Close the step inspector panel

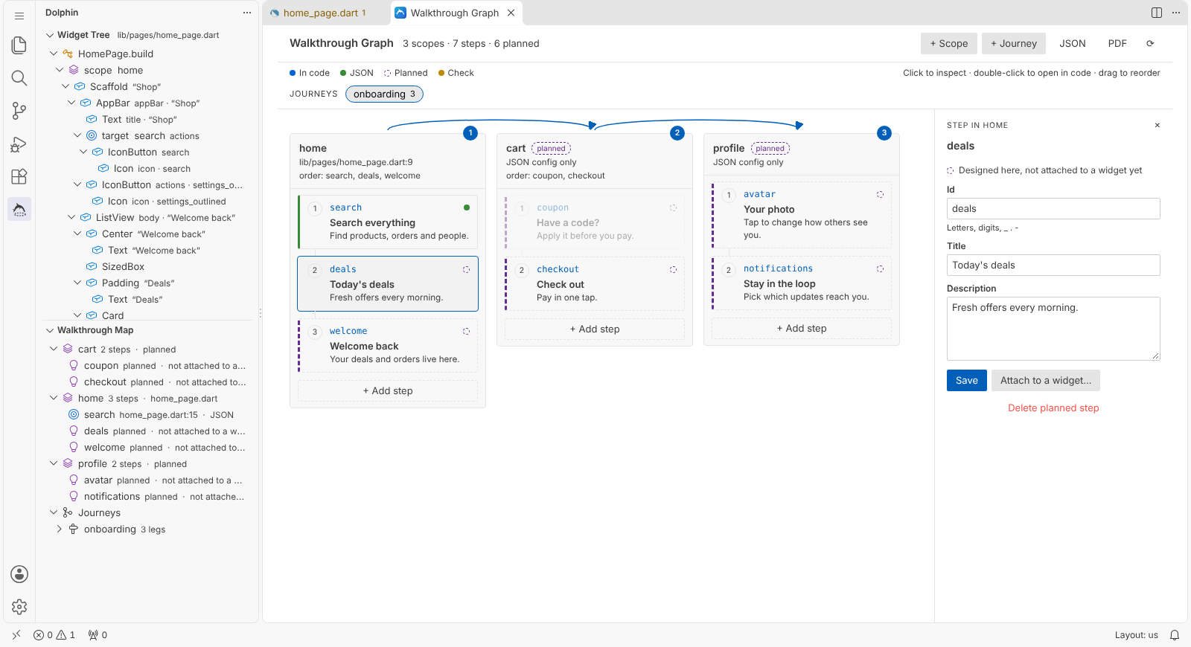[x=1158, y=125]
